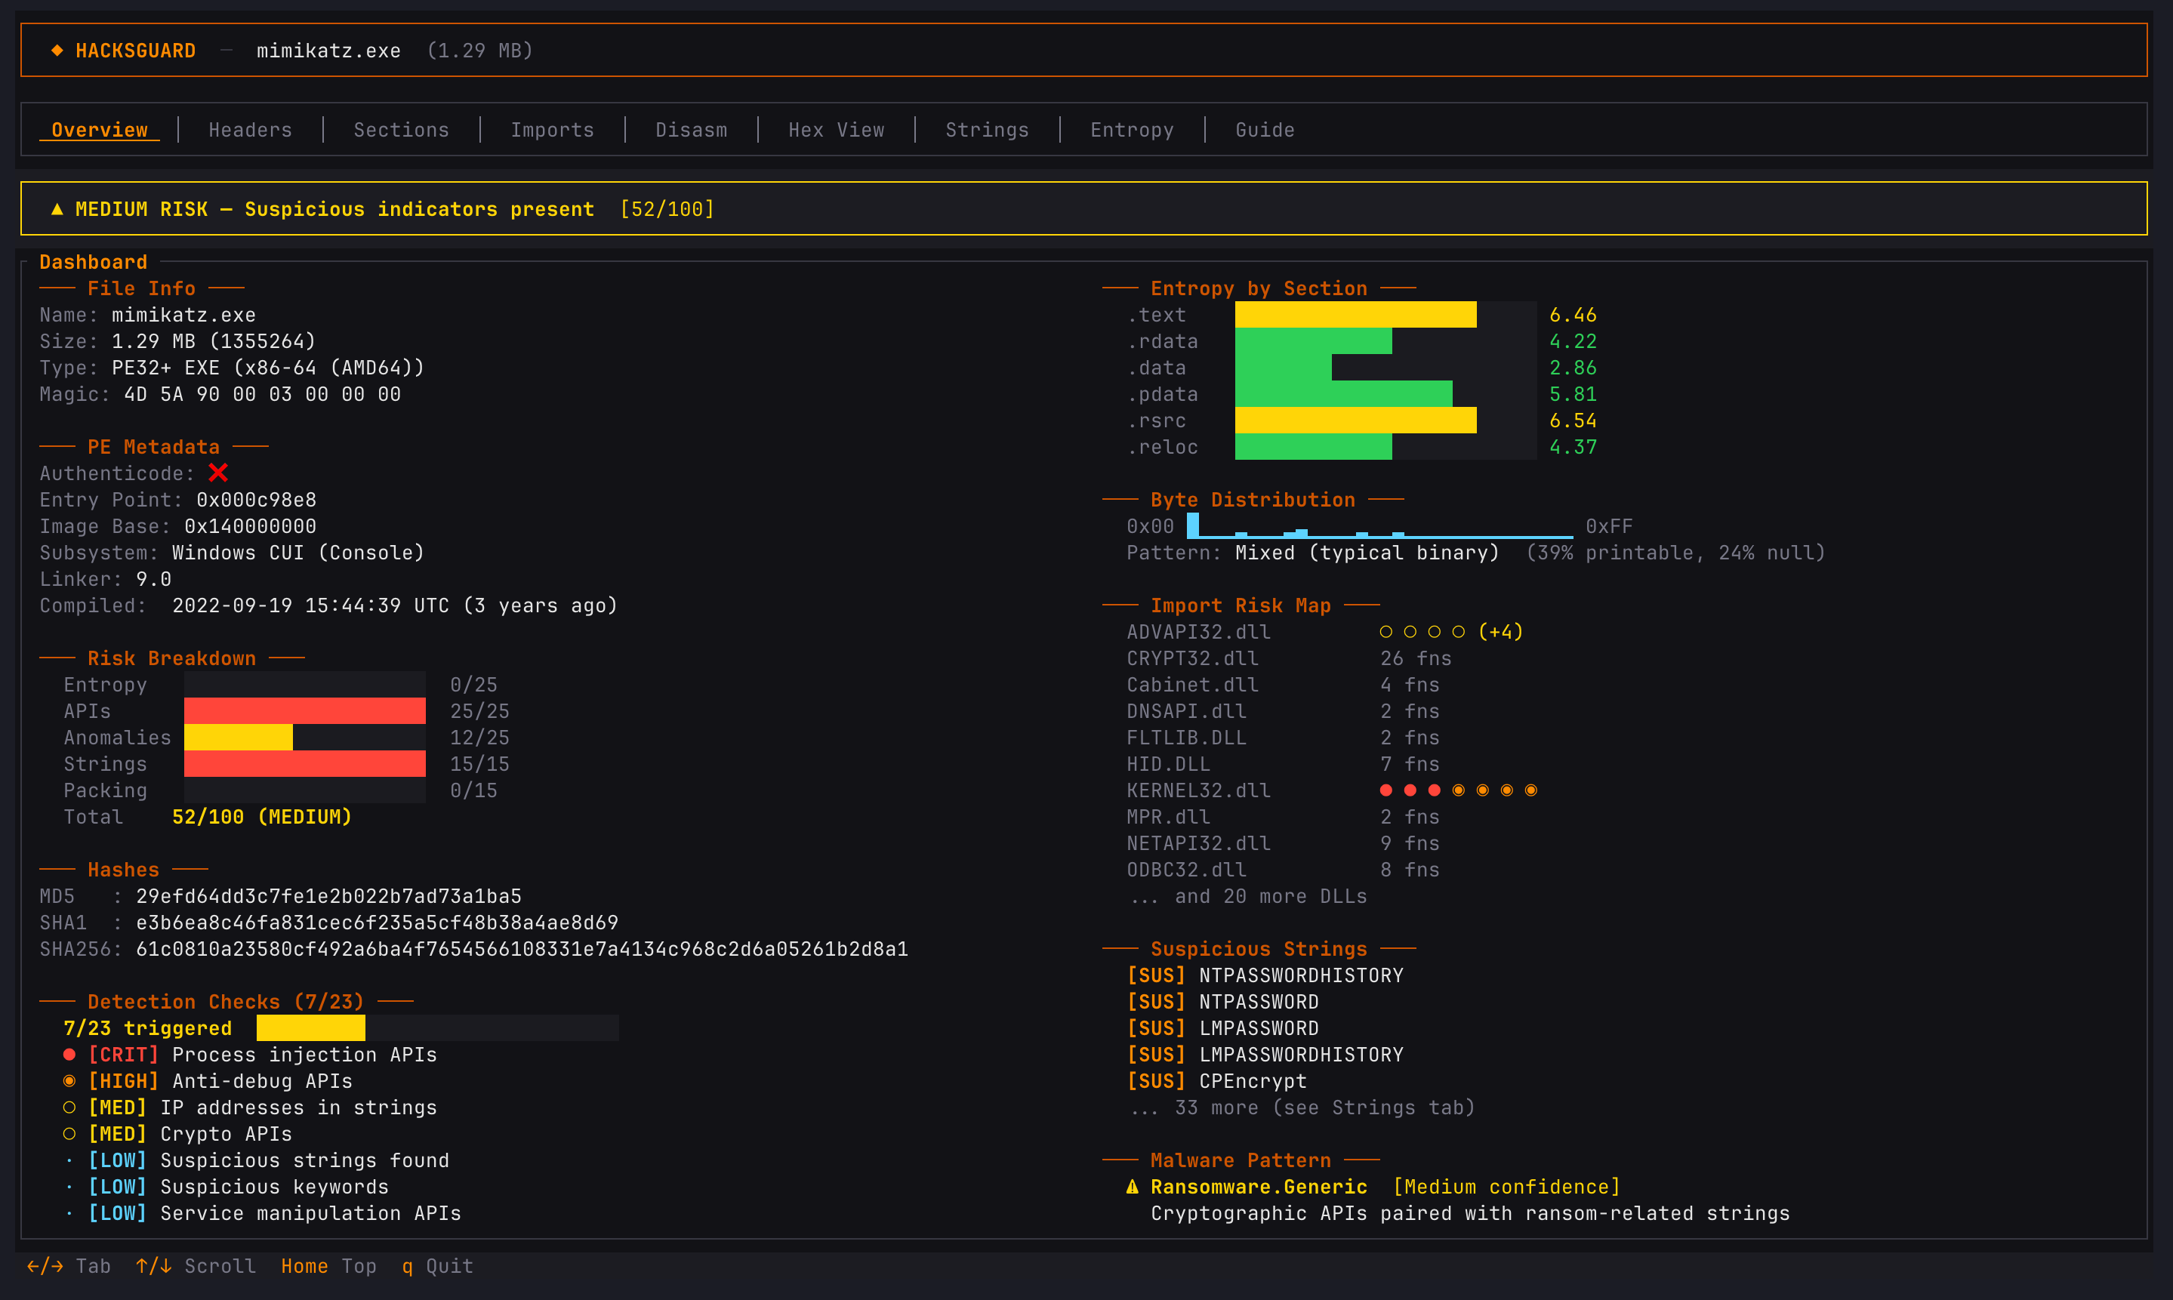This screenshot has height=1300, width=2173.
Task: Click the NTPASSWORDHISTORY suspicious string
Action: 1301,975
